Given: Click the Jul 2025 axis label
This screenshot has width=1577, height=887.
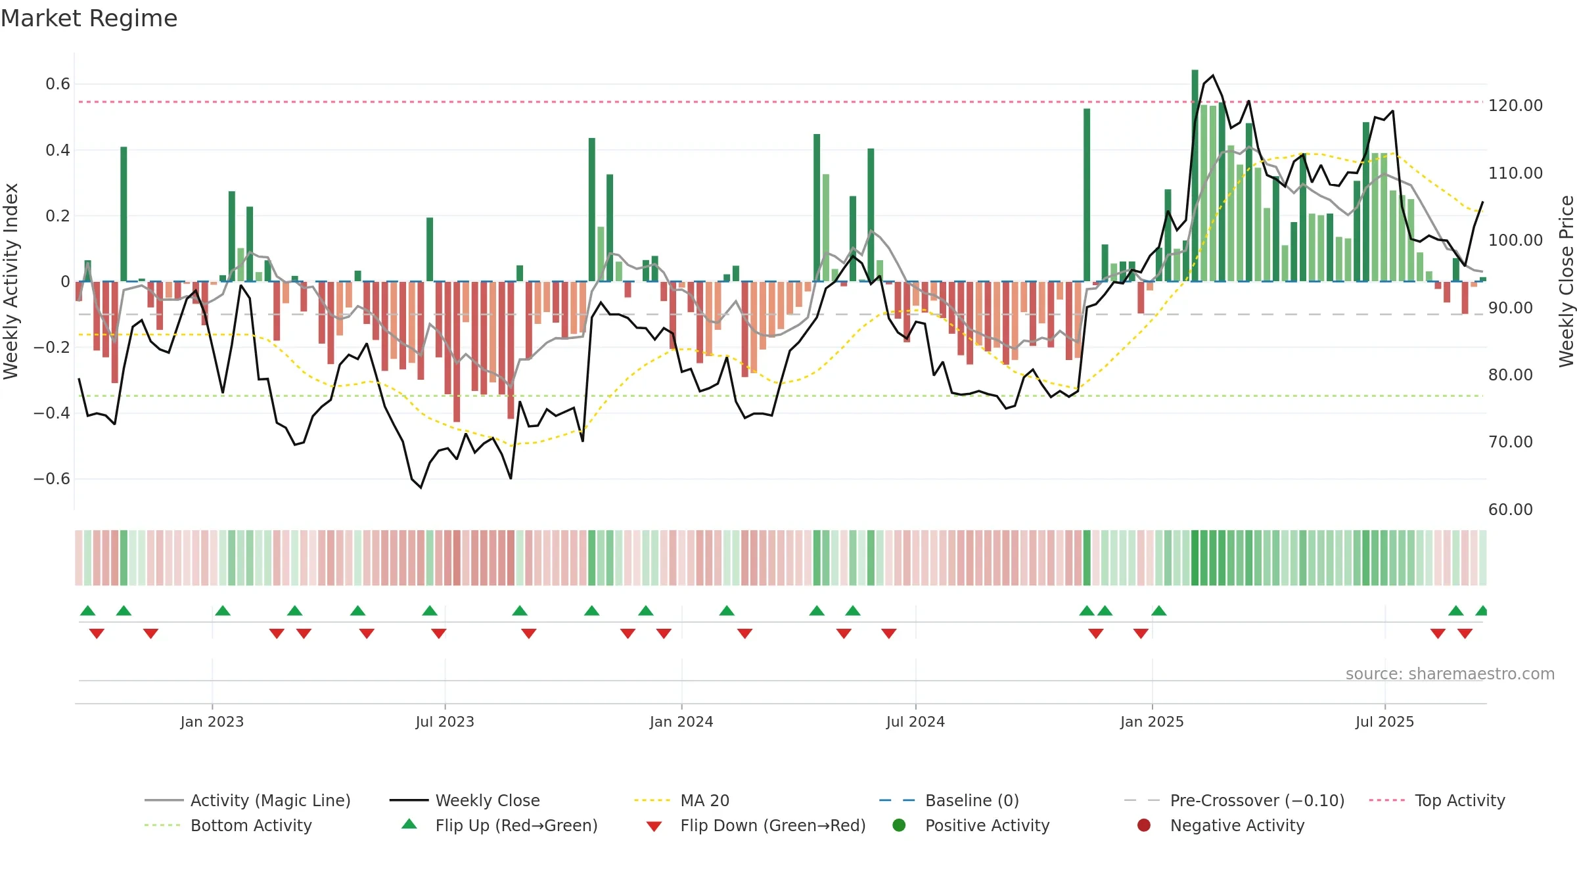Looking at the screenshot, I should [x=1384, y=721].
